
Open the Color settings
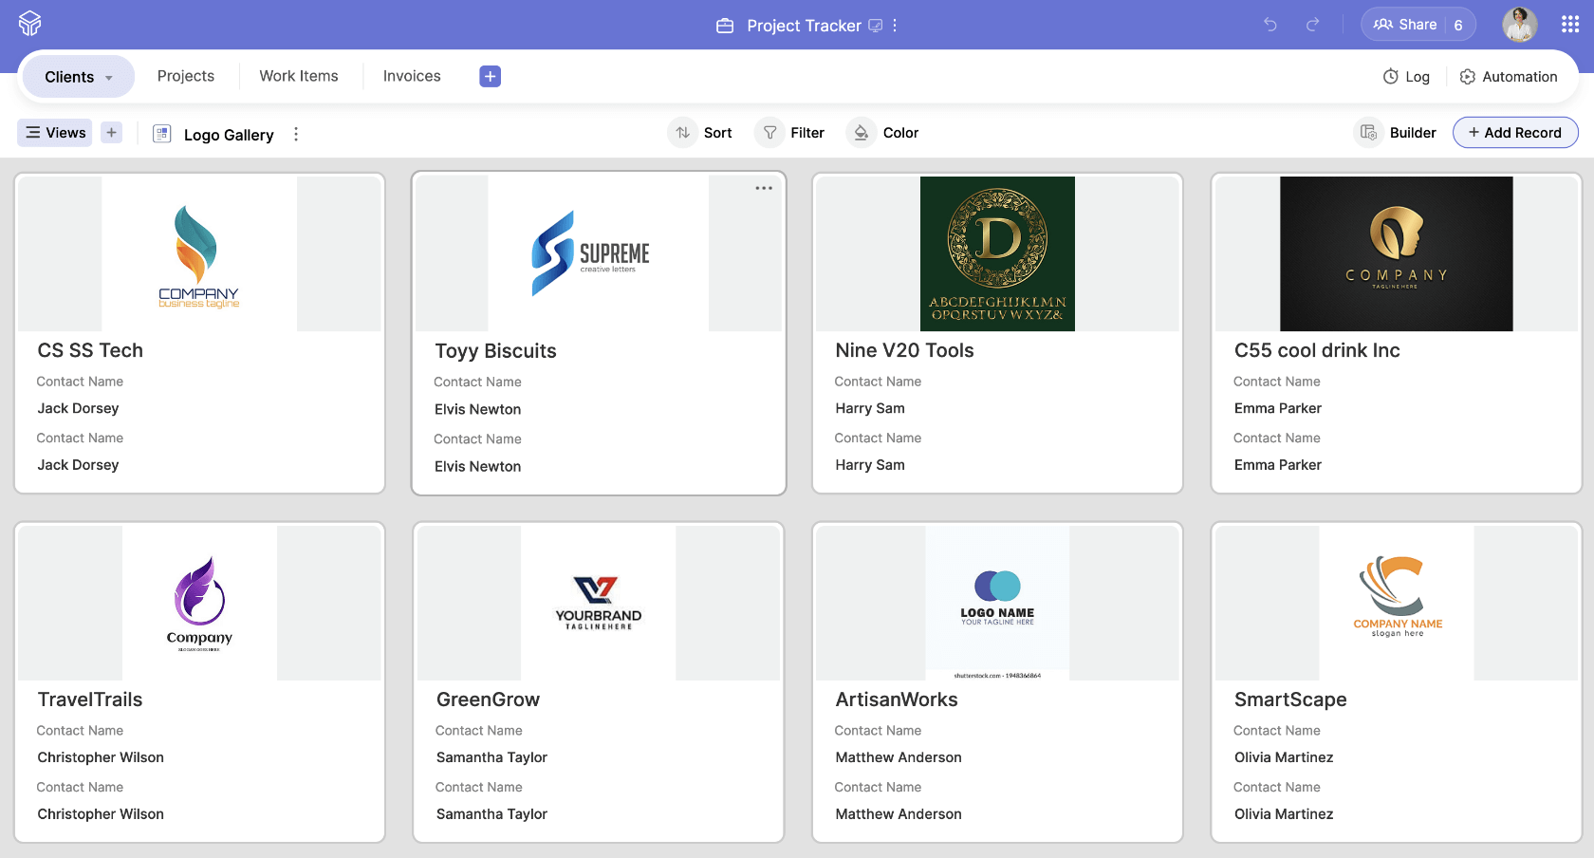pos(882,132)
